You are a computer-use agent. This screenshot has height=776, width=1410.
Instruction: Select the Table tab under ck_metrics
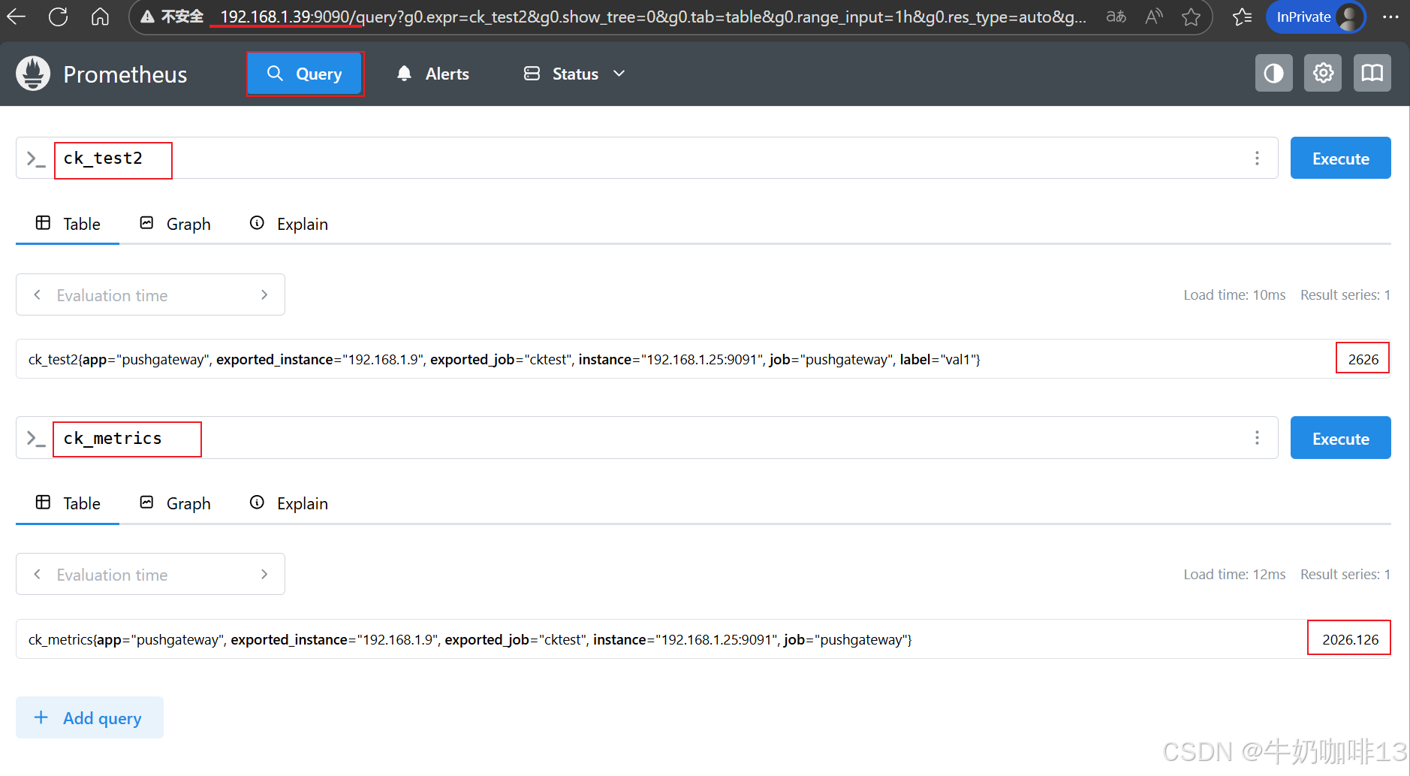[x=68, y=503]
